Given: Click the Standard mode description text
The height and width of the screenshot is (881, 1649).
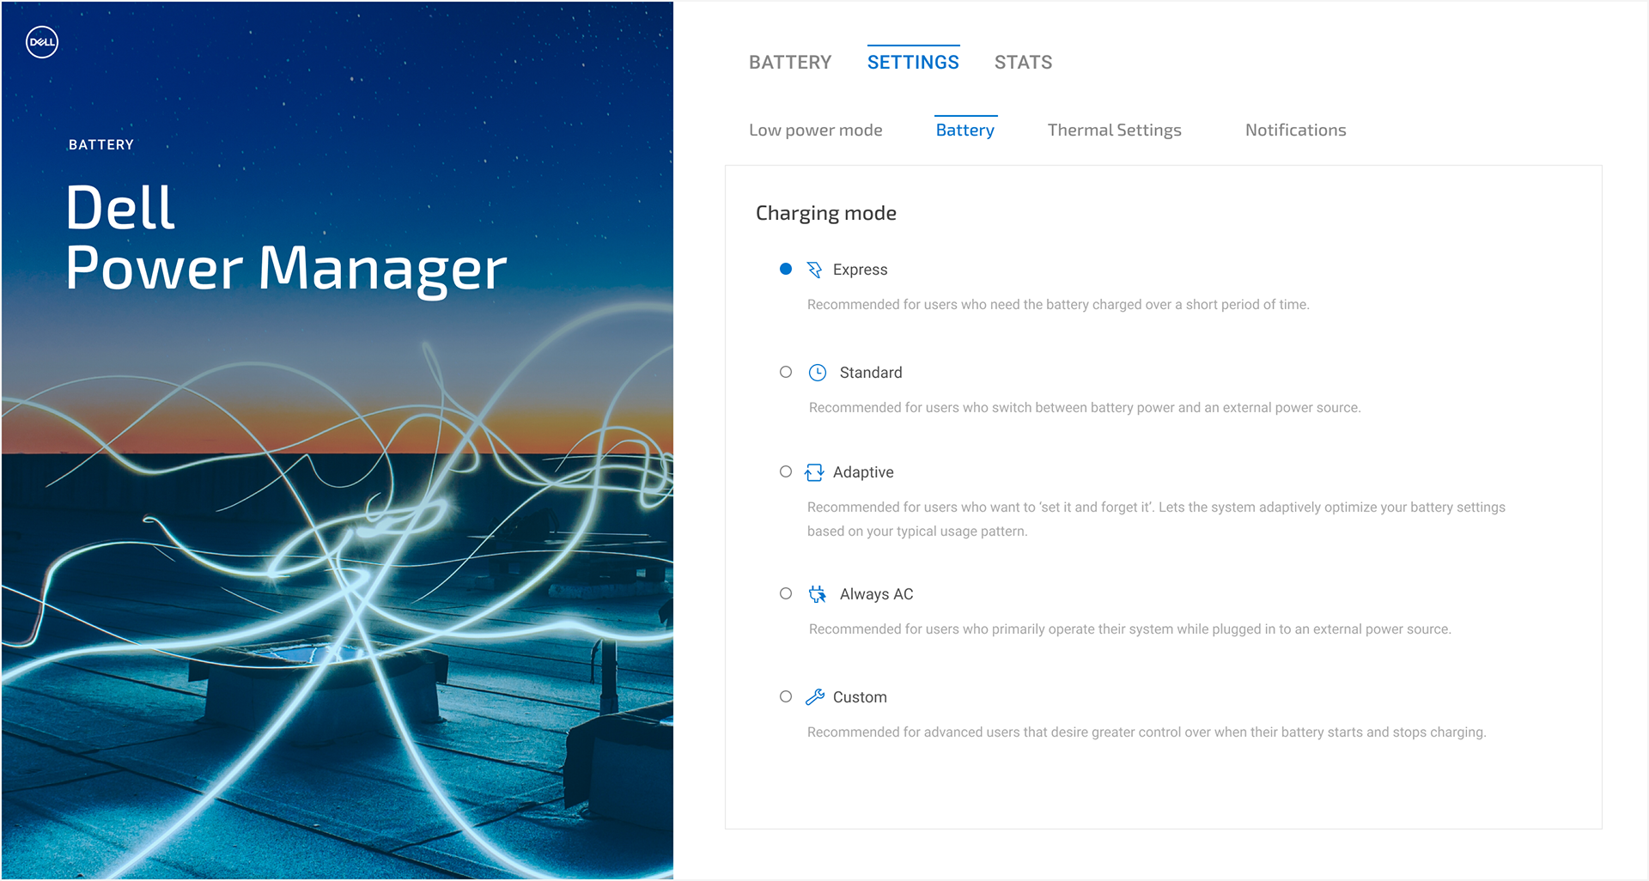Looking at the screenshot, I should 1085,408.
